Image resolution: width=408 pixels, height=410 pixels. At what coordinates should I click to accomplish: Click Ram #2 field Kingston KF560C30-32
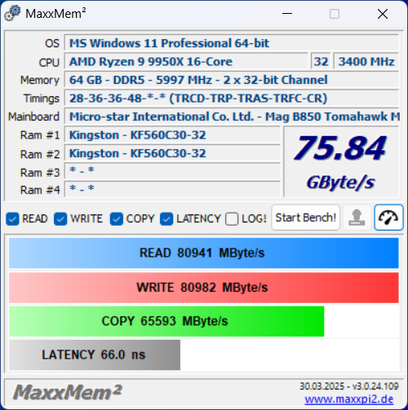(172, 153)
